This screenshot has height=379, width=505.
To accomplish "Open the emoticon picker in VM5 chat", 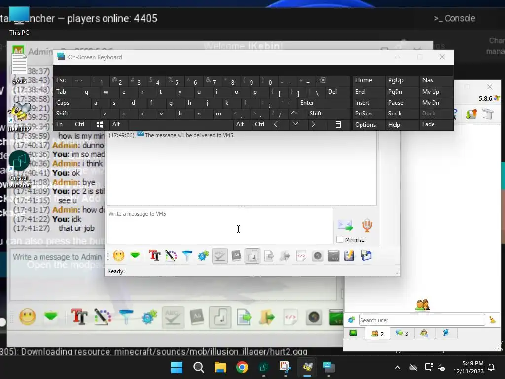I will pyautogui.click(x=119, y=256).
